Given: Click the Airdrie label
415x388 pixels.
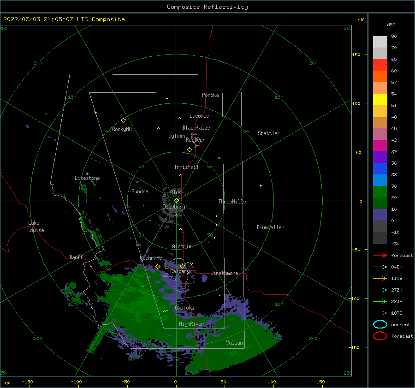Looking at the screenshot, I should click(x=182, y=246).
